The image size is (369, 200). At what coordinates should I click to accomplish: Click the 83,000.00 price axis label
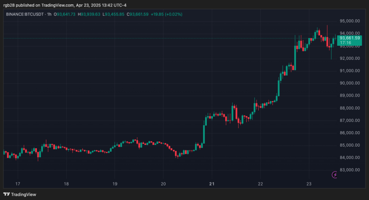(350, 170)
